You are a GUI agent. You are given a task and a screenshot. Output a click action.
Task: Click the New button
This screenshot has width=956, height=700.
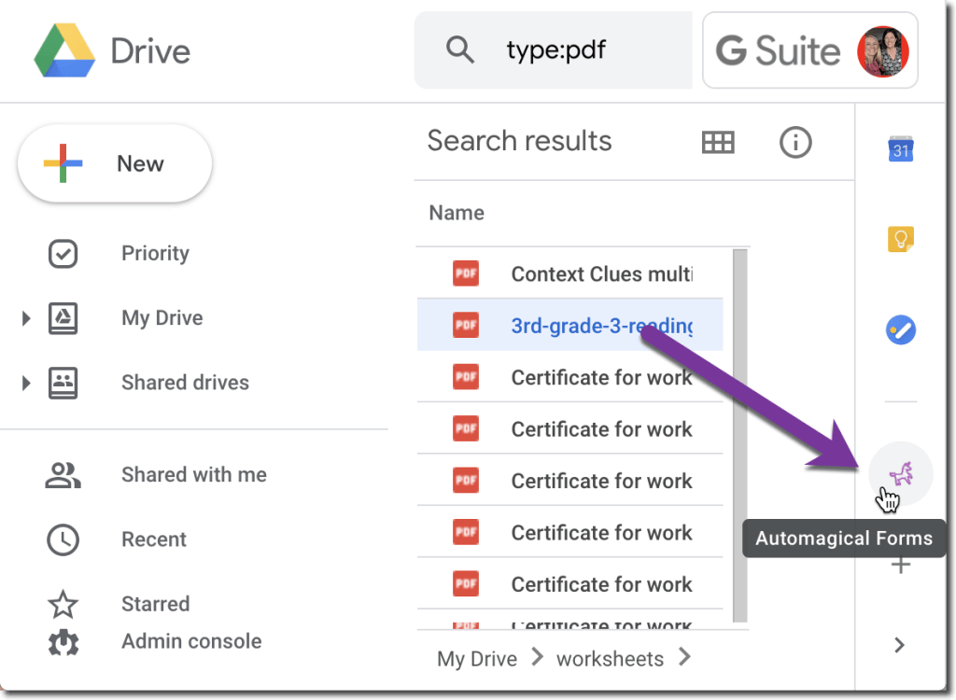point(115,163)
